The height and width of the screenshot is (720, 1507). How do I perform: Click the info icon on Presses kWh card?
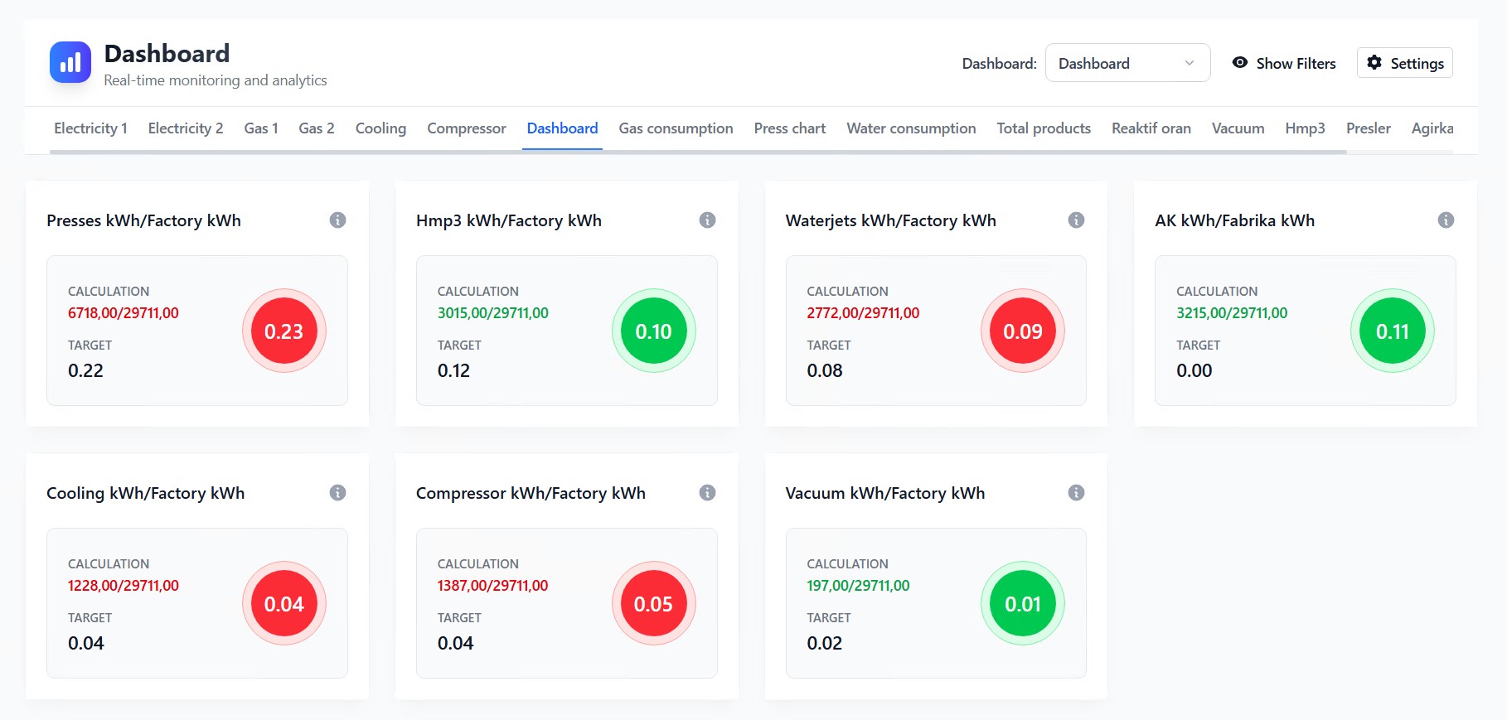click(x=337, y=220)
